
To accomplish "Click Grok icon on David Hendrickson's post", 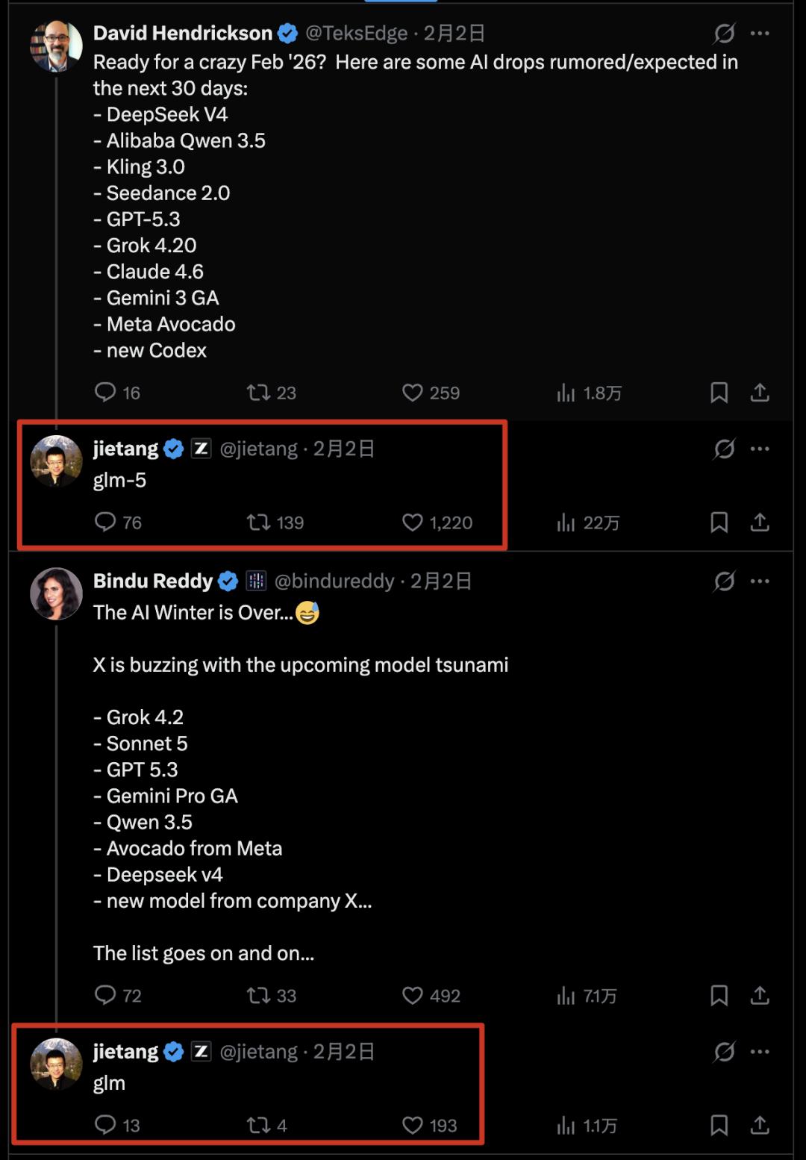I will [x=724, y=33].
